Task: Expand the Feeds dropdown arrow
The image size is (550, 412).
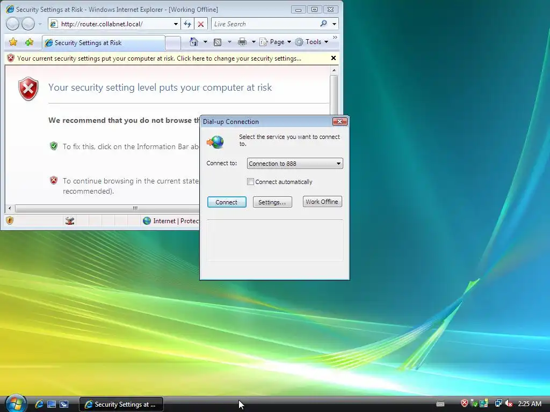Action: 229,42
